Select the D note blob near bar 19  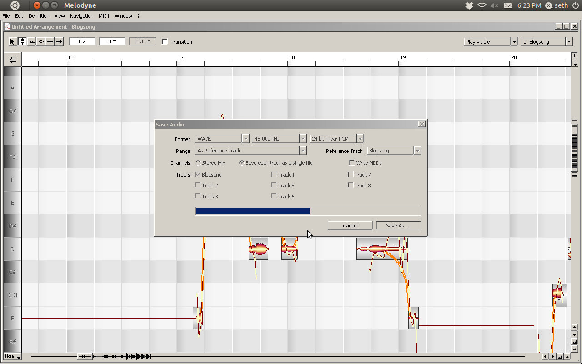click(x=382, y=249)
